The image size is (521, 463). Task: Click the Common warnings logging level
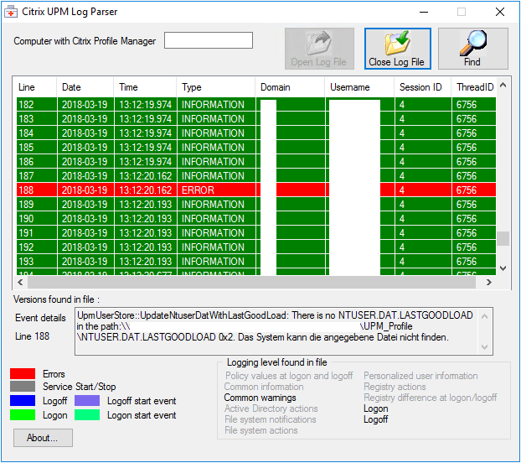[x=260, y=398]
